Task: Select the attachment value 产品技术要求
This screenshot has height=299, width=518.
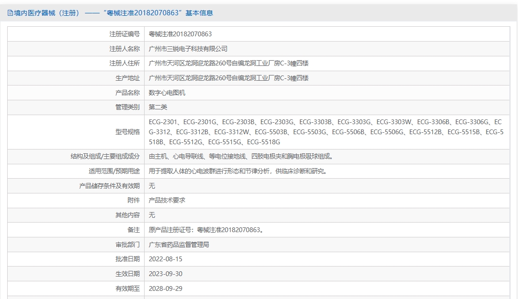Action: tap(167, 200)
